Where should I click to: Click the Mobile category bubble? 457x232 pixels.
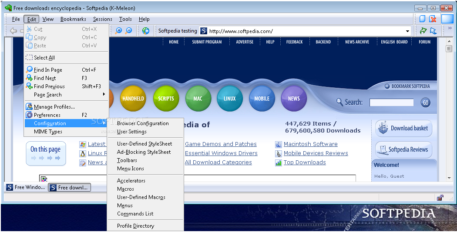coord(262,99)
